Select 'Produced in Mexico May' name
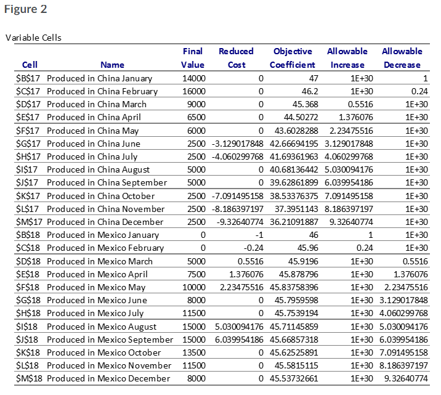The image size is (441, 395). [96, 287]
